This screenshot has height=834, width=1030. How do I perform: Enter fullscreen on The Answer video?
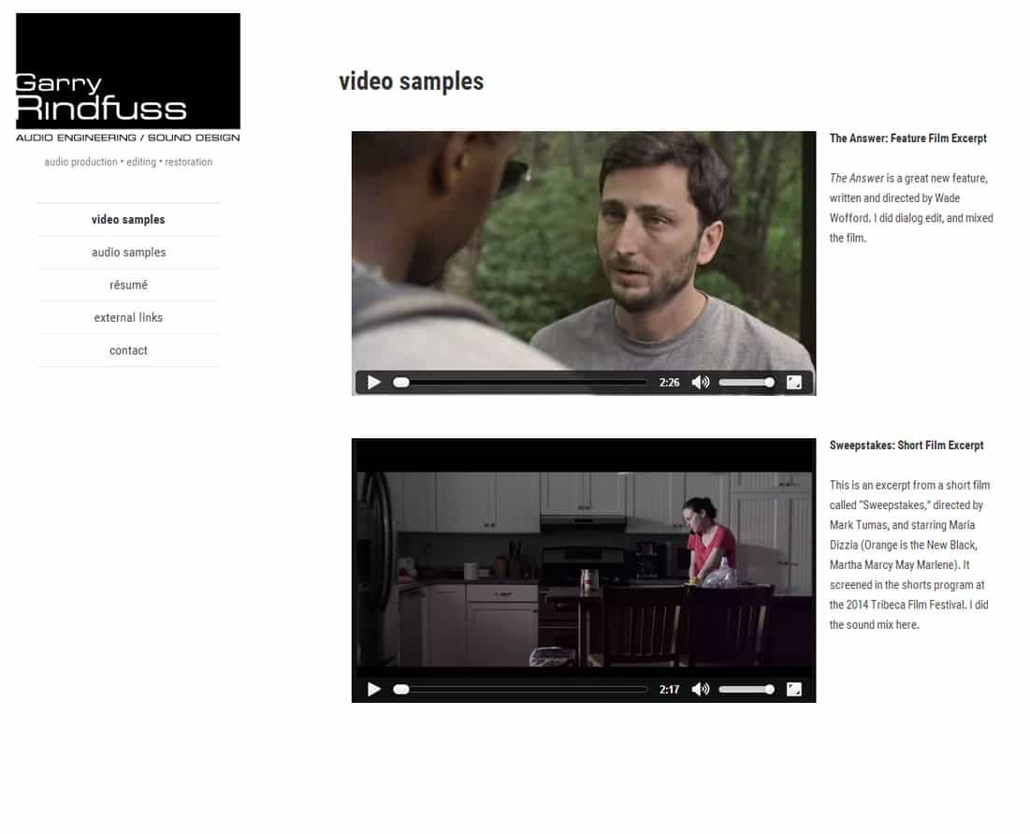click(793, 382)
